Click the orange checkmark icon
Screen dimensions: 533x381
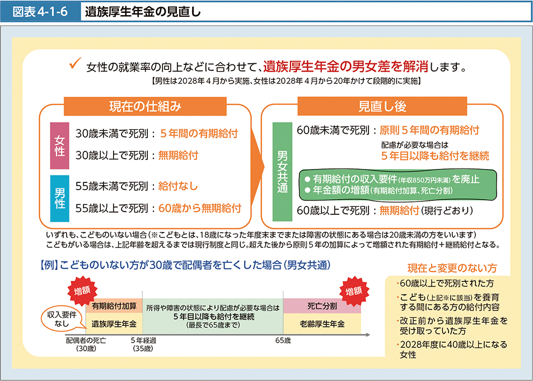coord(75,63)
